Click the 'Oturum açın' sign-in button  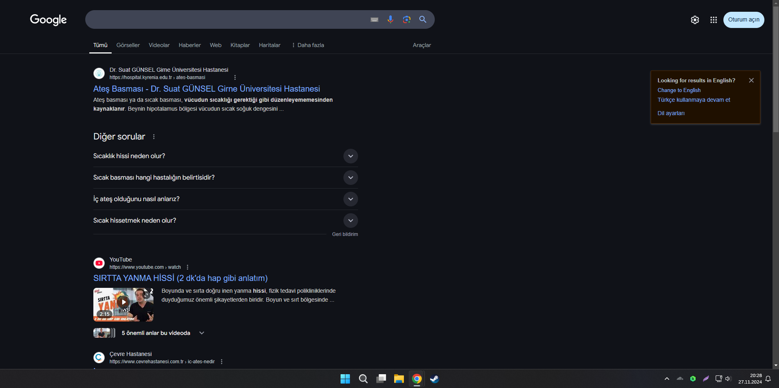pyautogui.click(x=744, y=20)
